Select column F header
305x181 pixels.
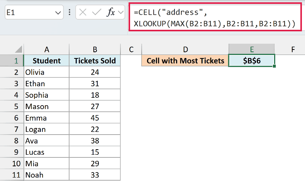[x=293, y=50]
